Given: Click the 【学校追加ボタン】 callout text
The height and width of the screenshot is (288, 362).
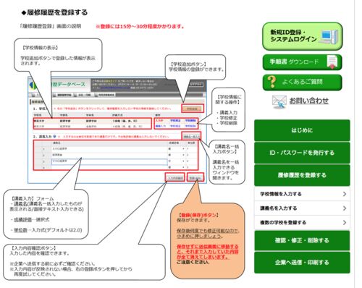Looking at the screenshot, I should pyautogui.click(x=189, y=64).
